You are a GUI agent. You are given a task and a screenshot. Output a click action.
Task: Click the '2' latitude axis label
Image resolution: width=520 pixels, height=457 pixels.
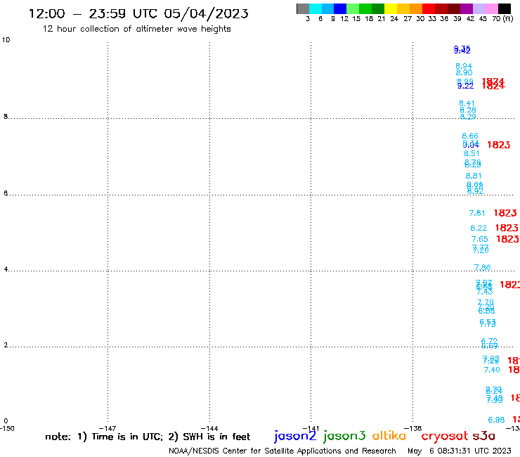6,345
